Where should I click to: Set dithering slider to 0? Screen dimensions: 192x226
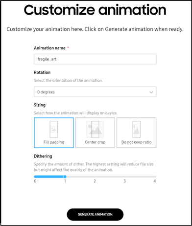35,177
